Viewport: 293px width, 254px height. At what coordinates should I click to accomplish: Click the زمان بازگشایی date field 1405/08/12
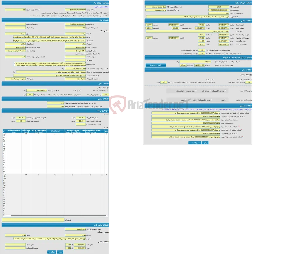224,41
